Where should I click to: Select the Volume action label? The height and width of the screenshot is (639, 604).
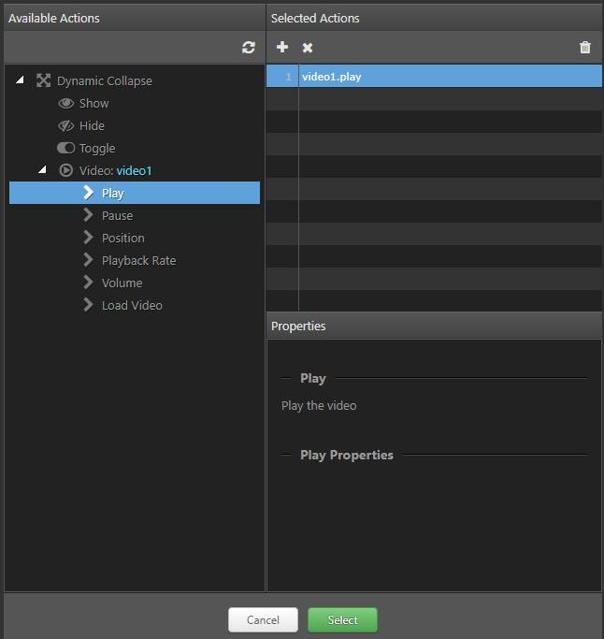[x=122, y=283]
